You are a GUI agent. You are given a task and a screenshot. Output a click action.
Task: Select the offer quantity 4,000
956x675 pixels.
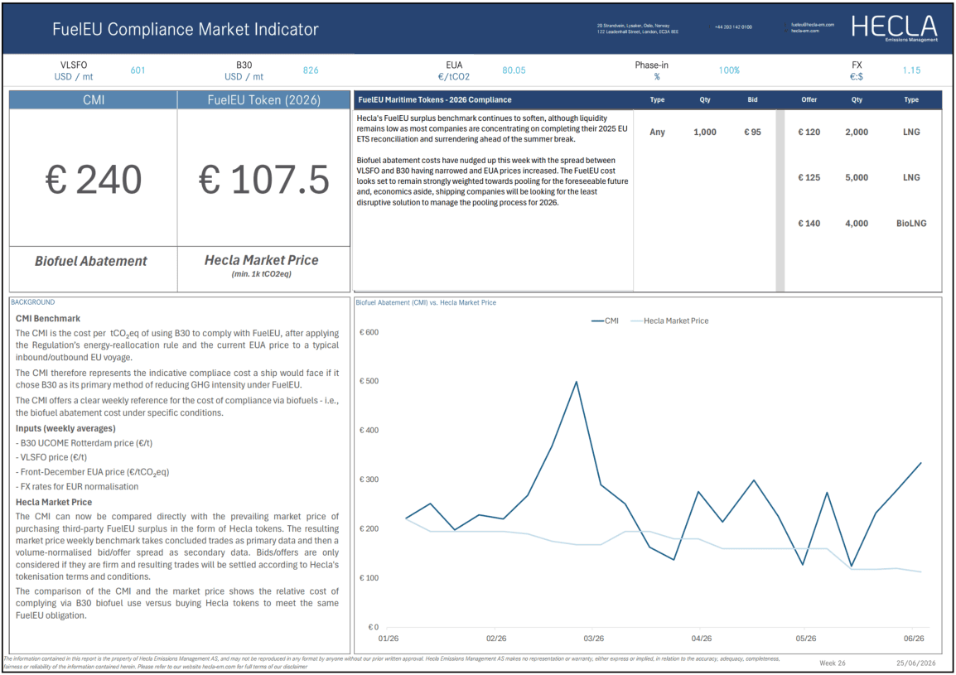click(857, 223)
